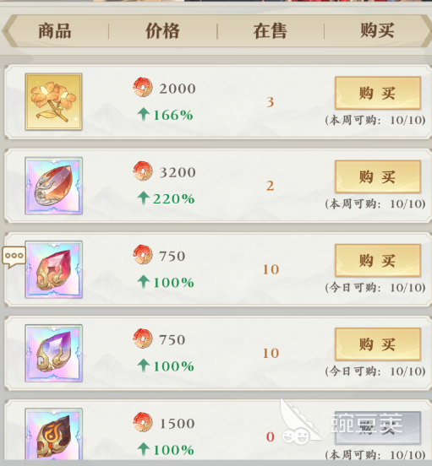Select the orange gem item priced 3200

(53, 186)
